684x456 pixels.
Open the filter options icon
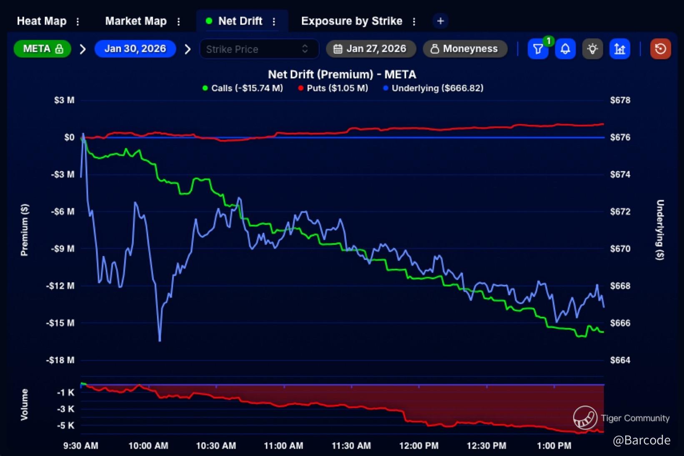[x=538, y=49]
